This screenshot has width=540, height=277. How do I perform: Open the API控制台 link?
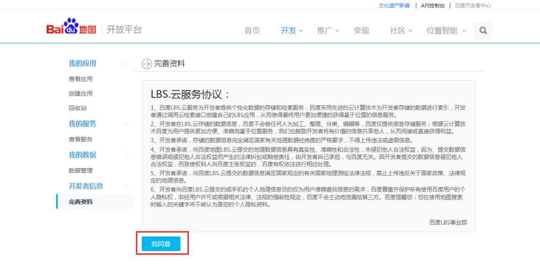433,6
